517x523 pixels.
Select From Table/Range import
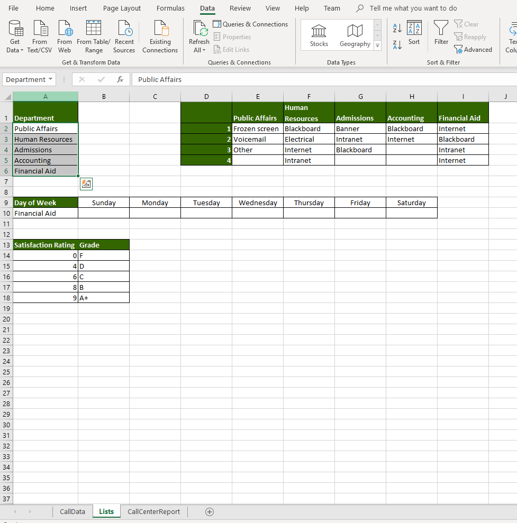[x=94, y=36]
